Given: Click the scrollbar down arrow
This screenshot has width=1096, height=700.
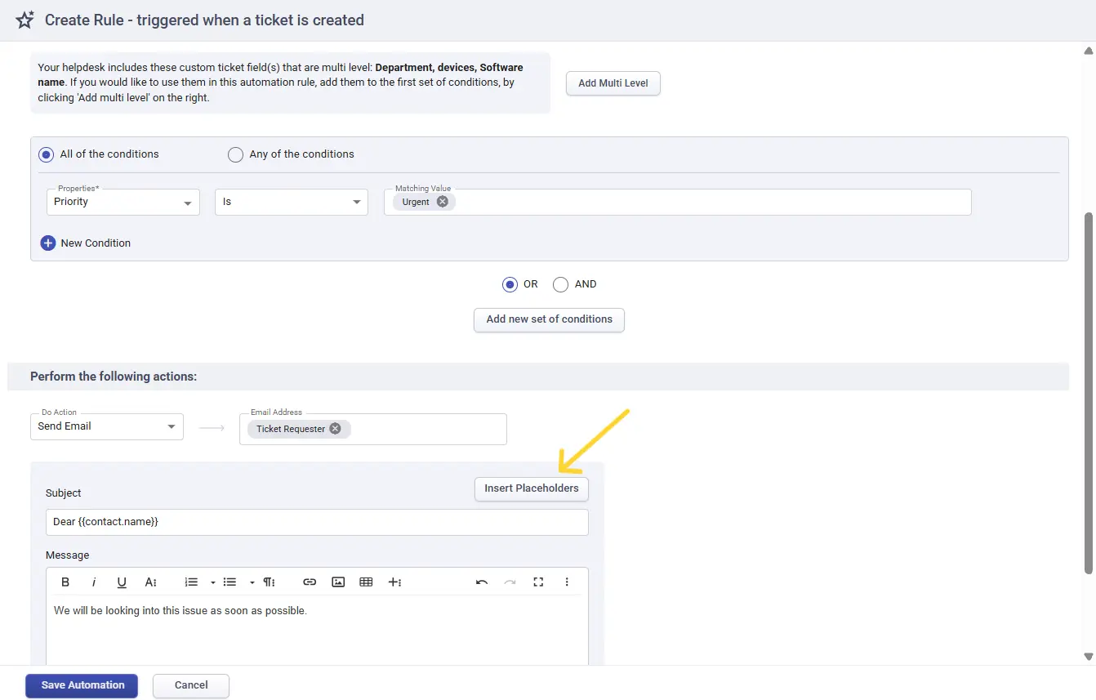Looking at the screenshot, I should tap(1089, 657).
